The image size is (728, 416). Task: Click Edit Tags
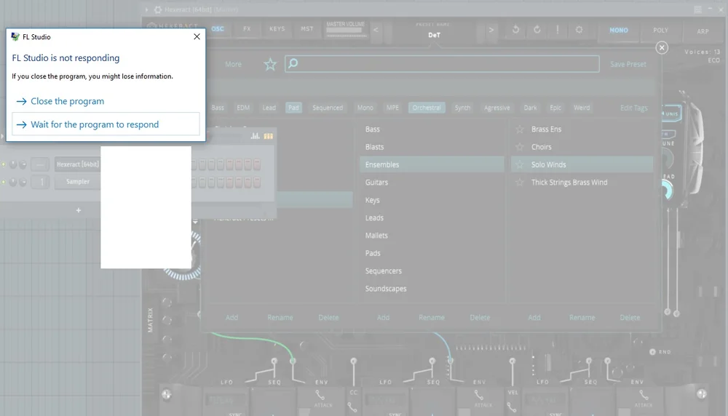click(633, 108)
